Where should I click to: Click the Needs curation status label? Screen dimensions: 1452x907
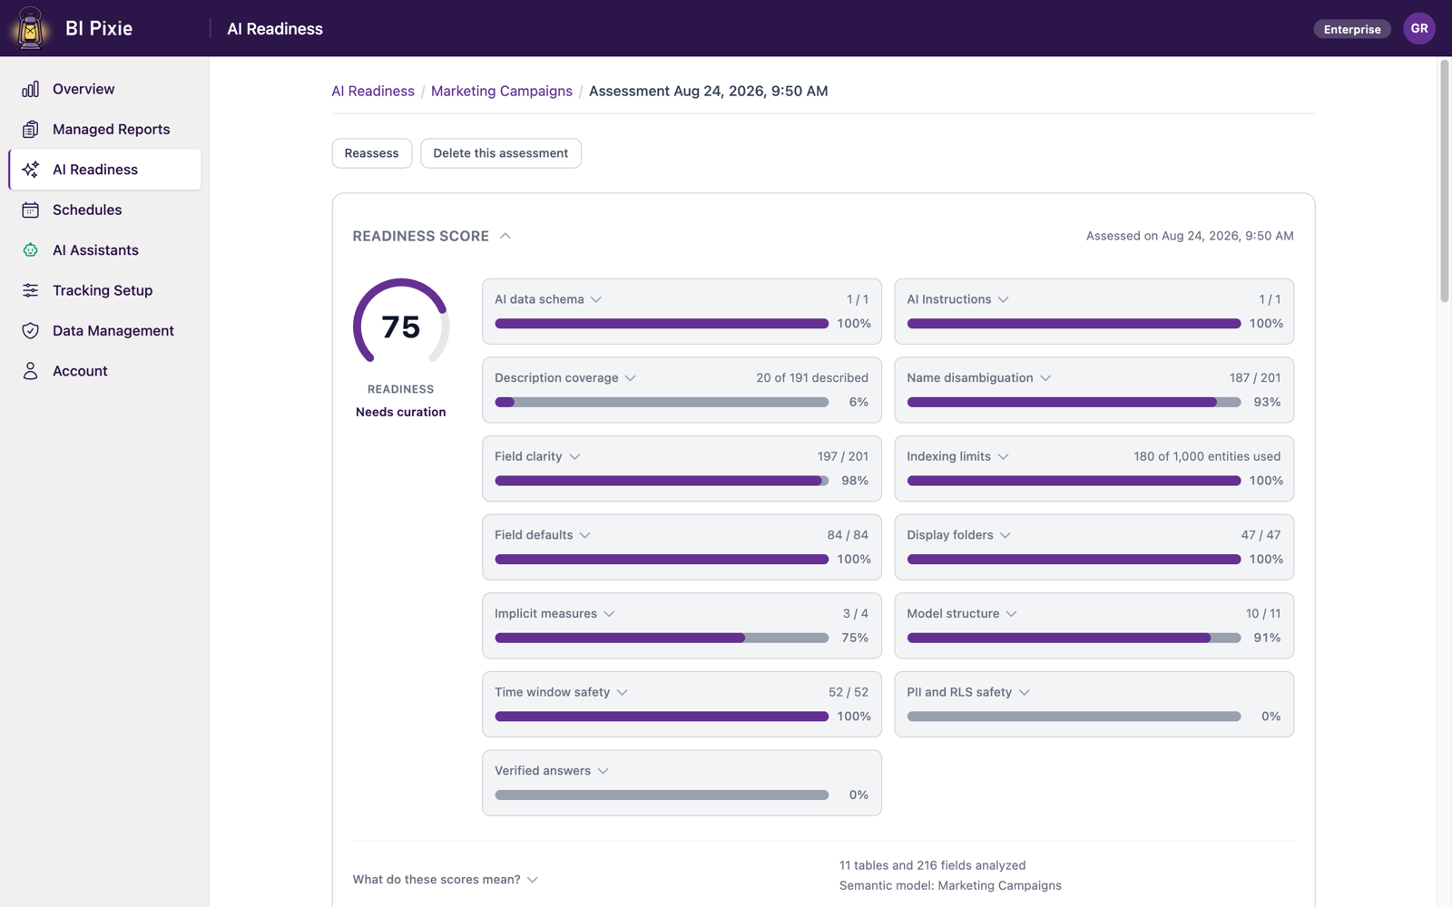click(x=401, y=412)
